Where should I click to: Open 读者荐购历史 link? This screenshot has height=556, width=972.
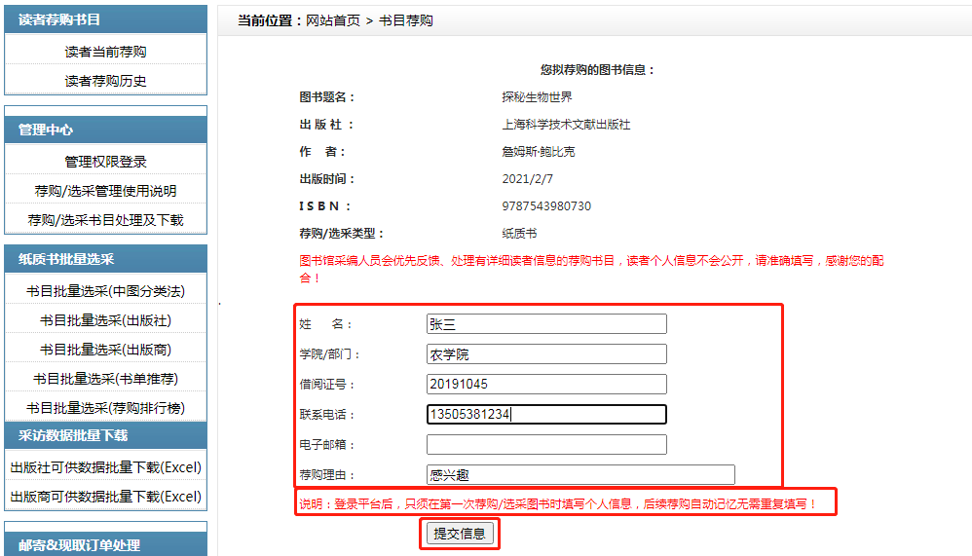[105, 81]
